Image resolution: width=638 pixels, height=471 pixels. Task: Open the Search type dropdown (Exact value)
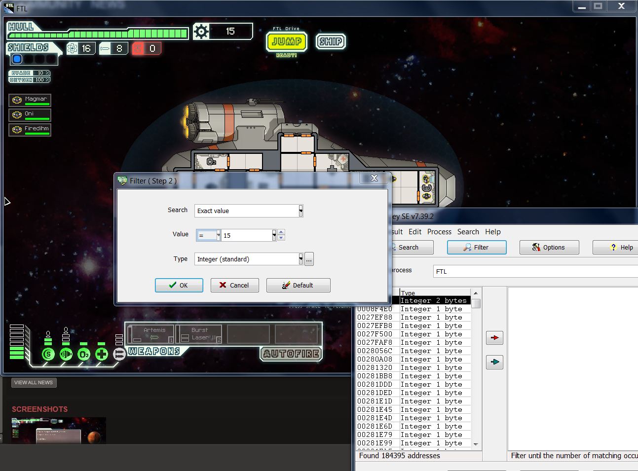coord(300,211)
